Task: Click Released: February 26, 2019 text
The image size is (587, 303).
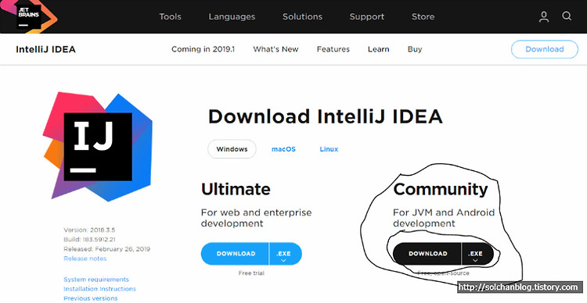Action: point(106,249)
